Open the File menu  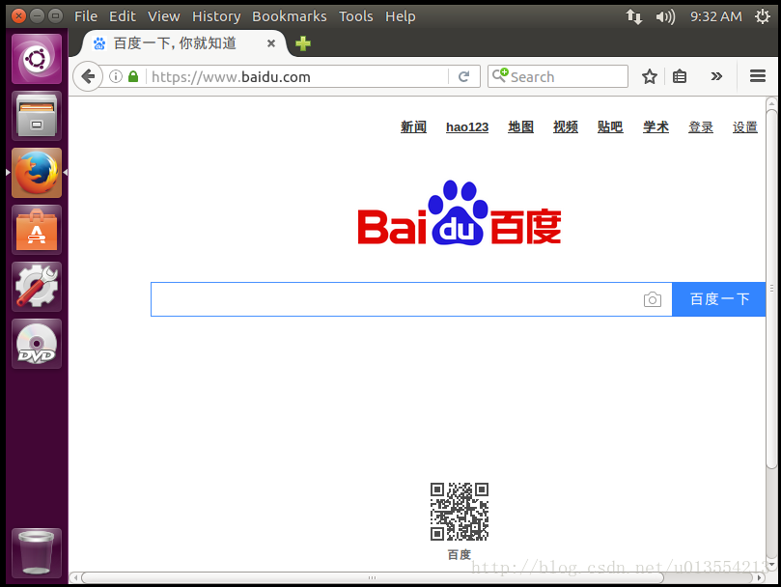pyautogui.click(x=86, y=16)
